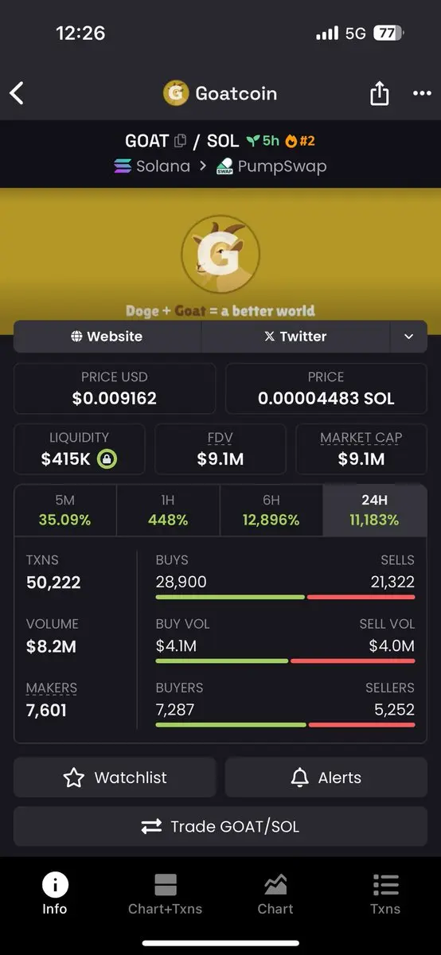
Task: Open Alerts for this pair
Action: pyautogui.click(x=326, y=778)
